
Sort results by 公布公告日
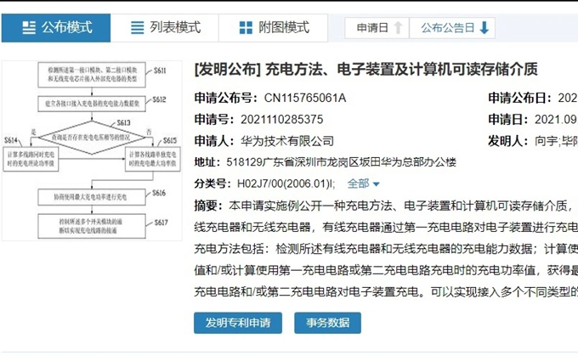452,28
